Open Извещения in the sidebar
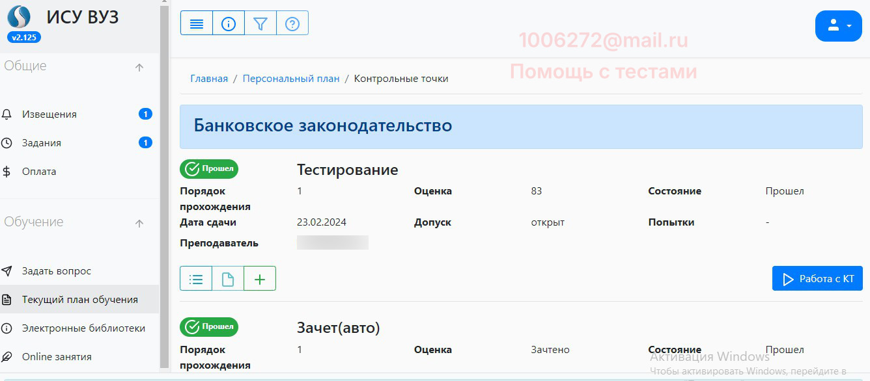 click(49, 114)
